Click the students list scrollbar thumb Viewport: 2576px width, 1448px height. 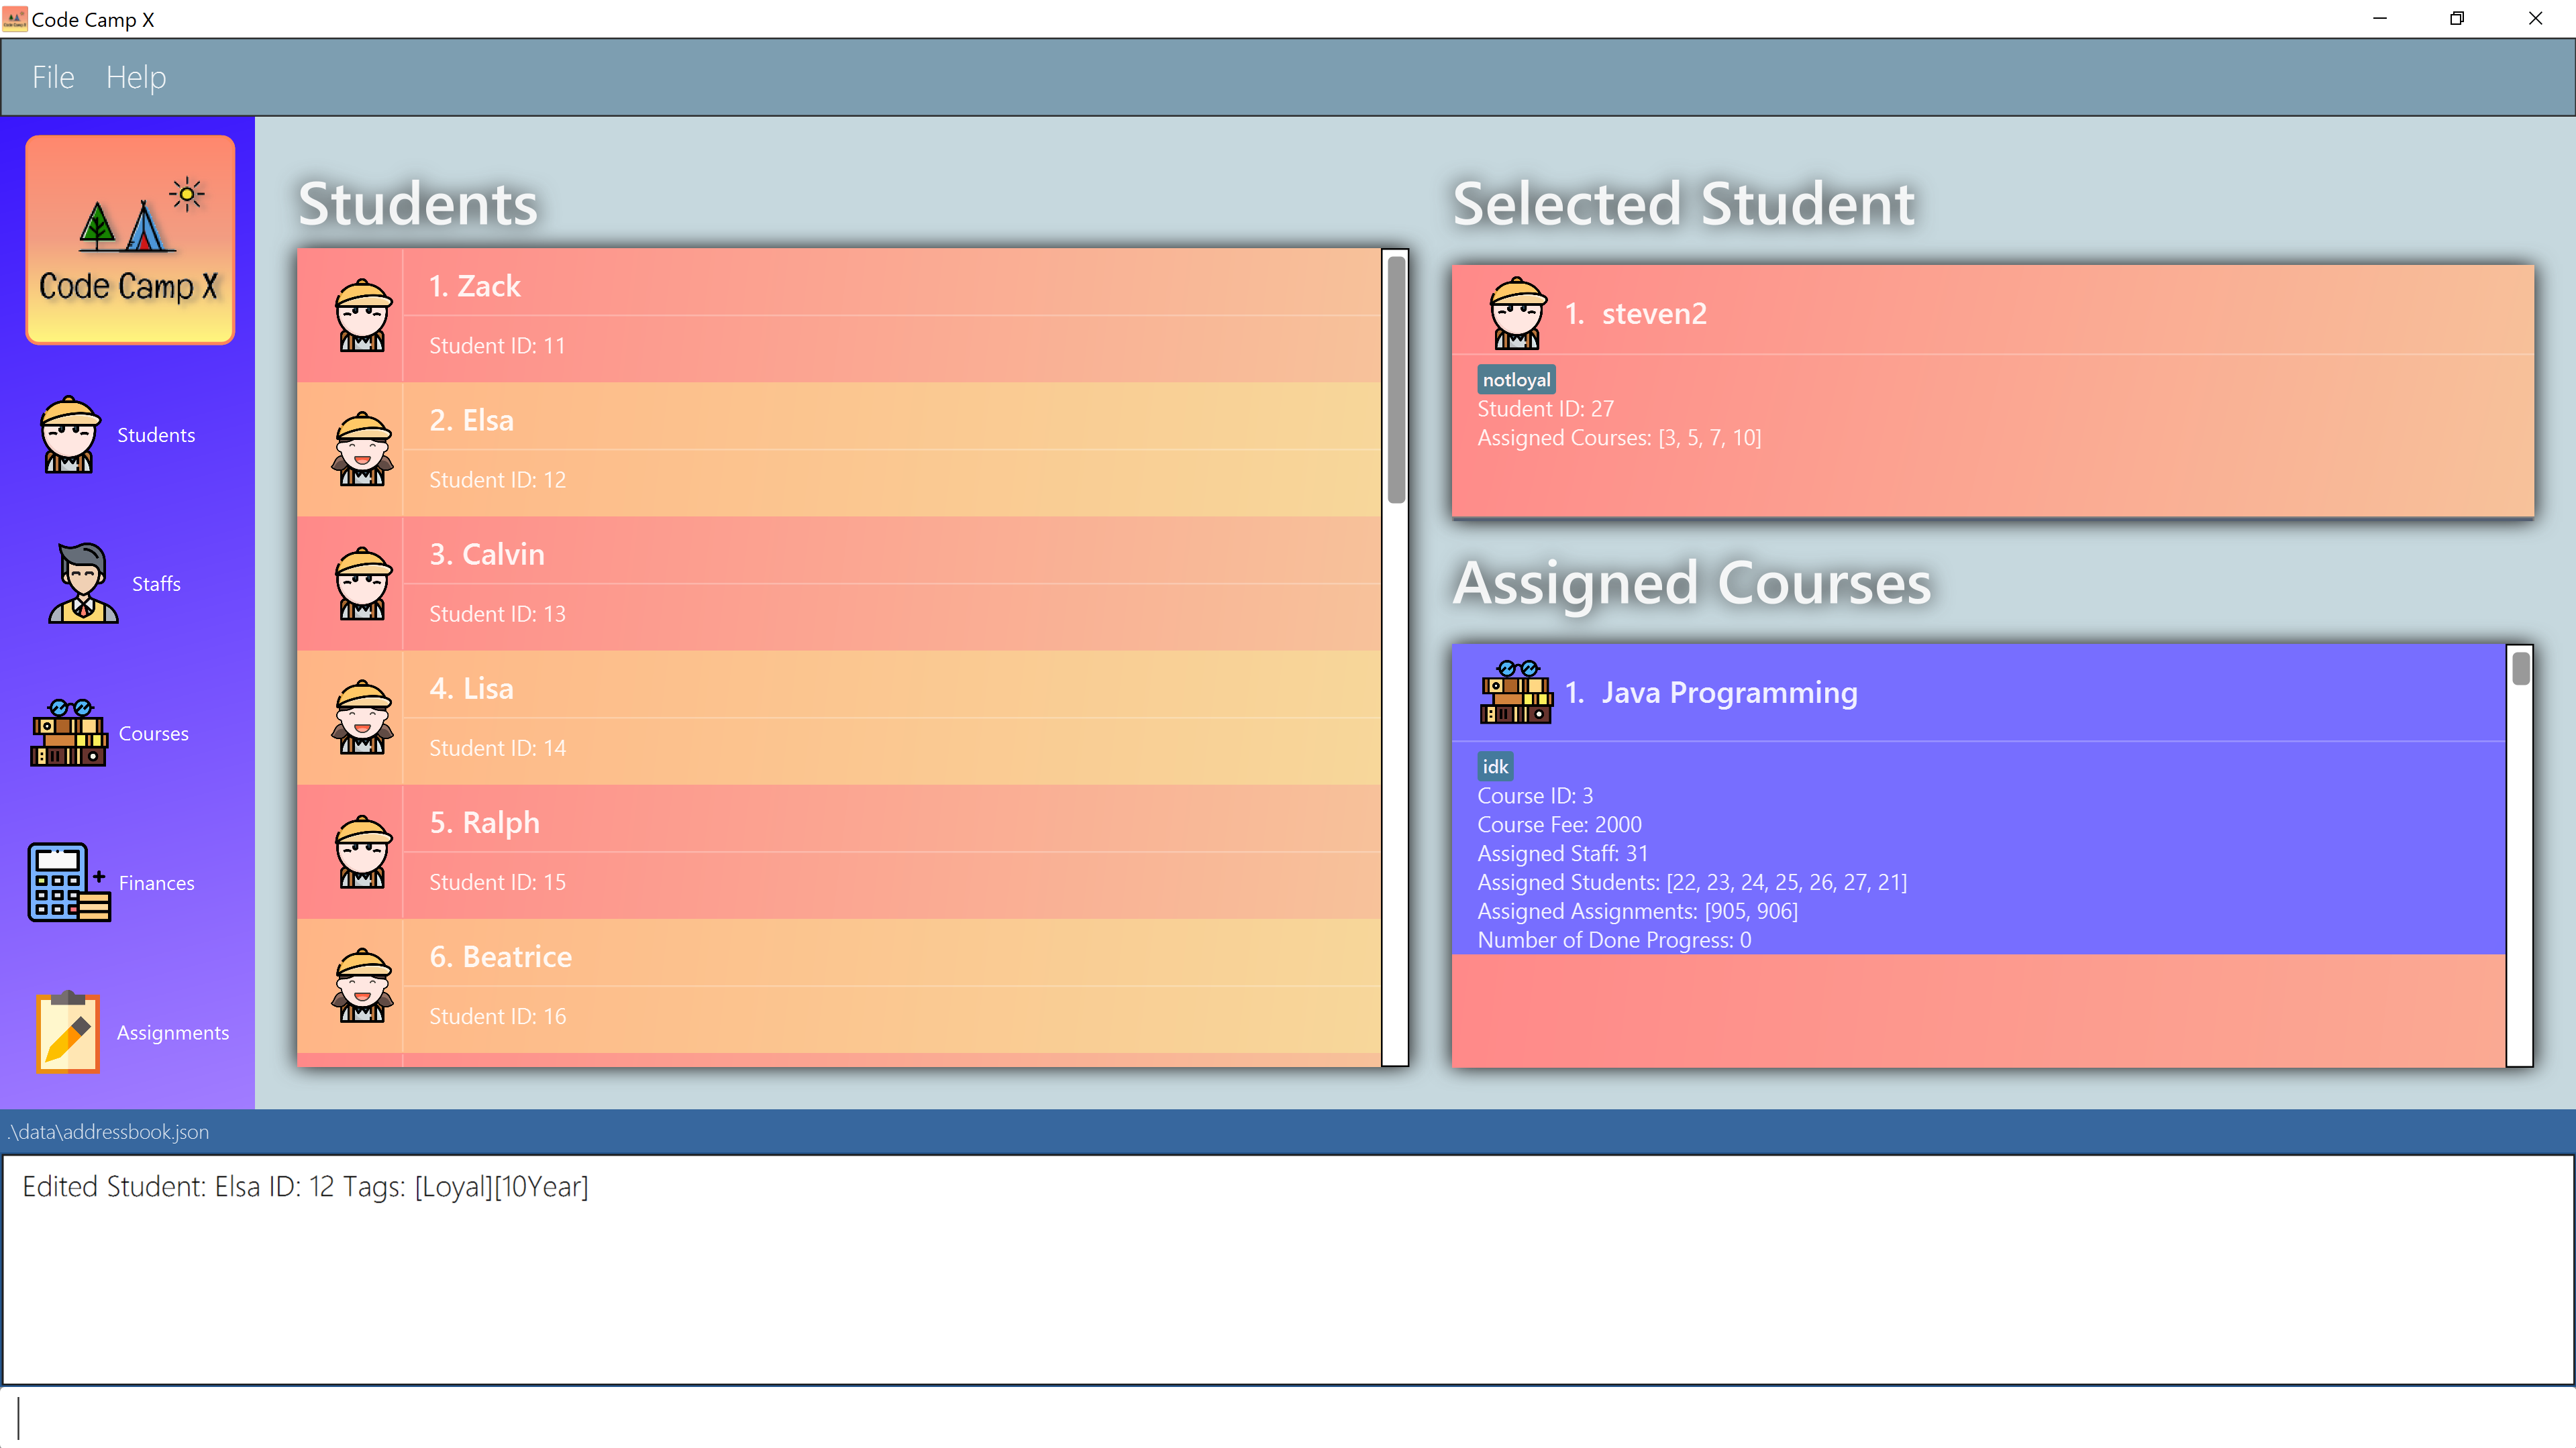pos(1396,380)
